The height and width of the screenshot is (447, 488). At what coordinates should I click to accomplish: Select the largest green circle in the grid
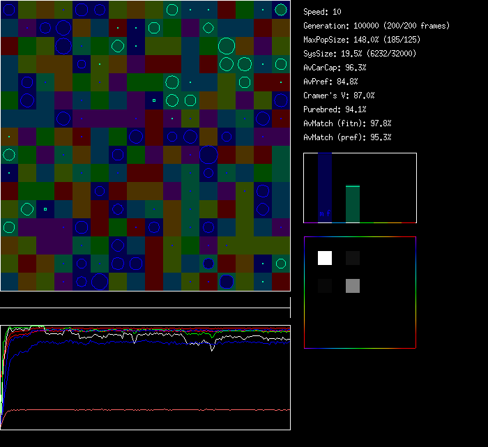pyautogui.click(x=226, y=47)
